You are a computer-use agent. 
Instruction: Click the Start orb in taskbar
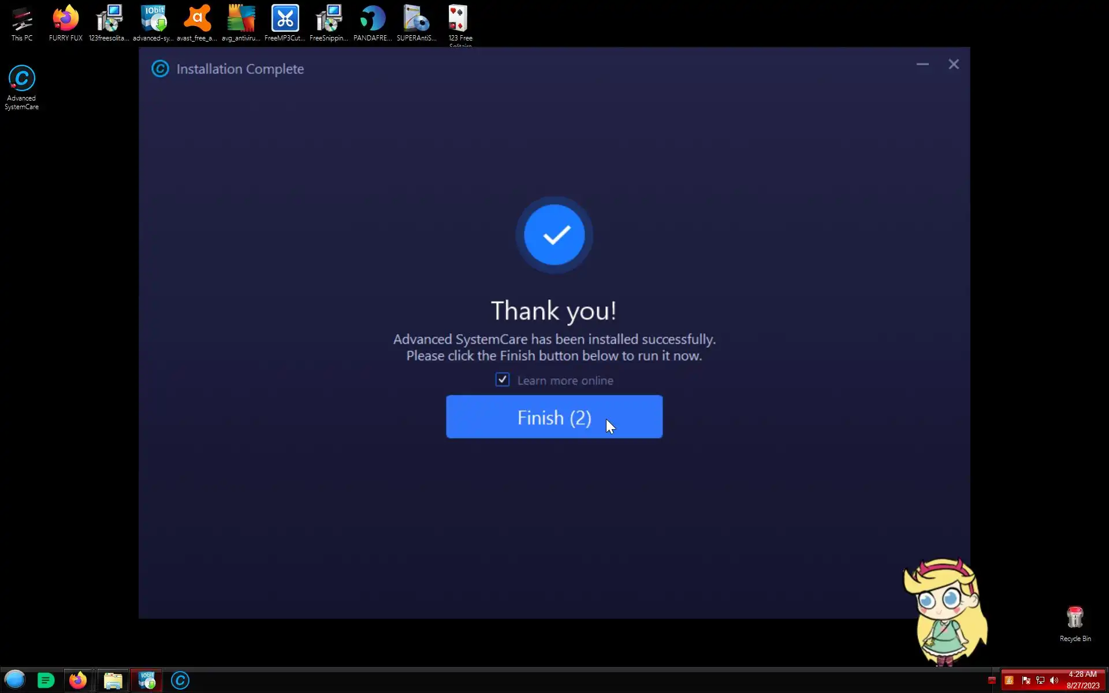coord(15,680)
